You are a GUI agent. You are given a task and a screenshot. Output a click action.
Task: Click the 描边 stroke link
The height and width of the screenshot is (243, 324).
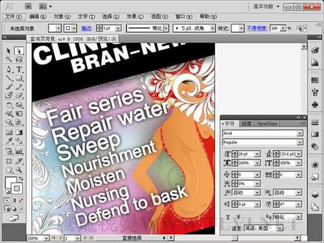click(x=87, y=29)
